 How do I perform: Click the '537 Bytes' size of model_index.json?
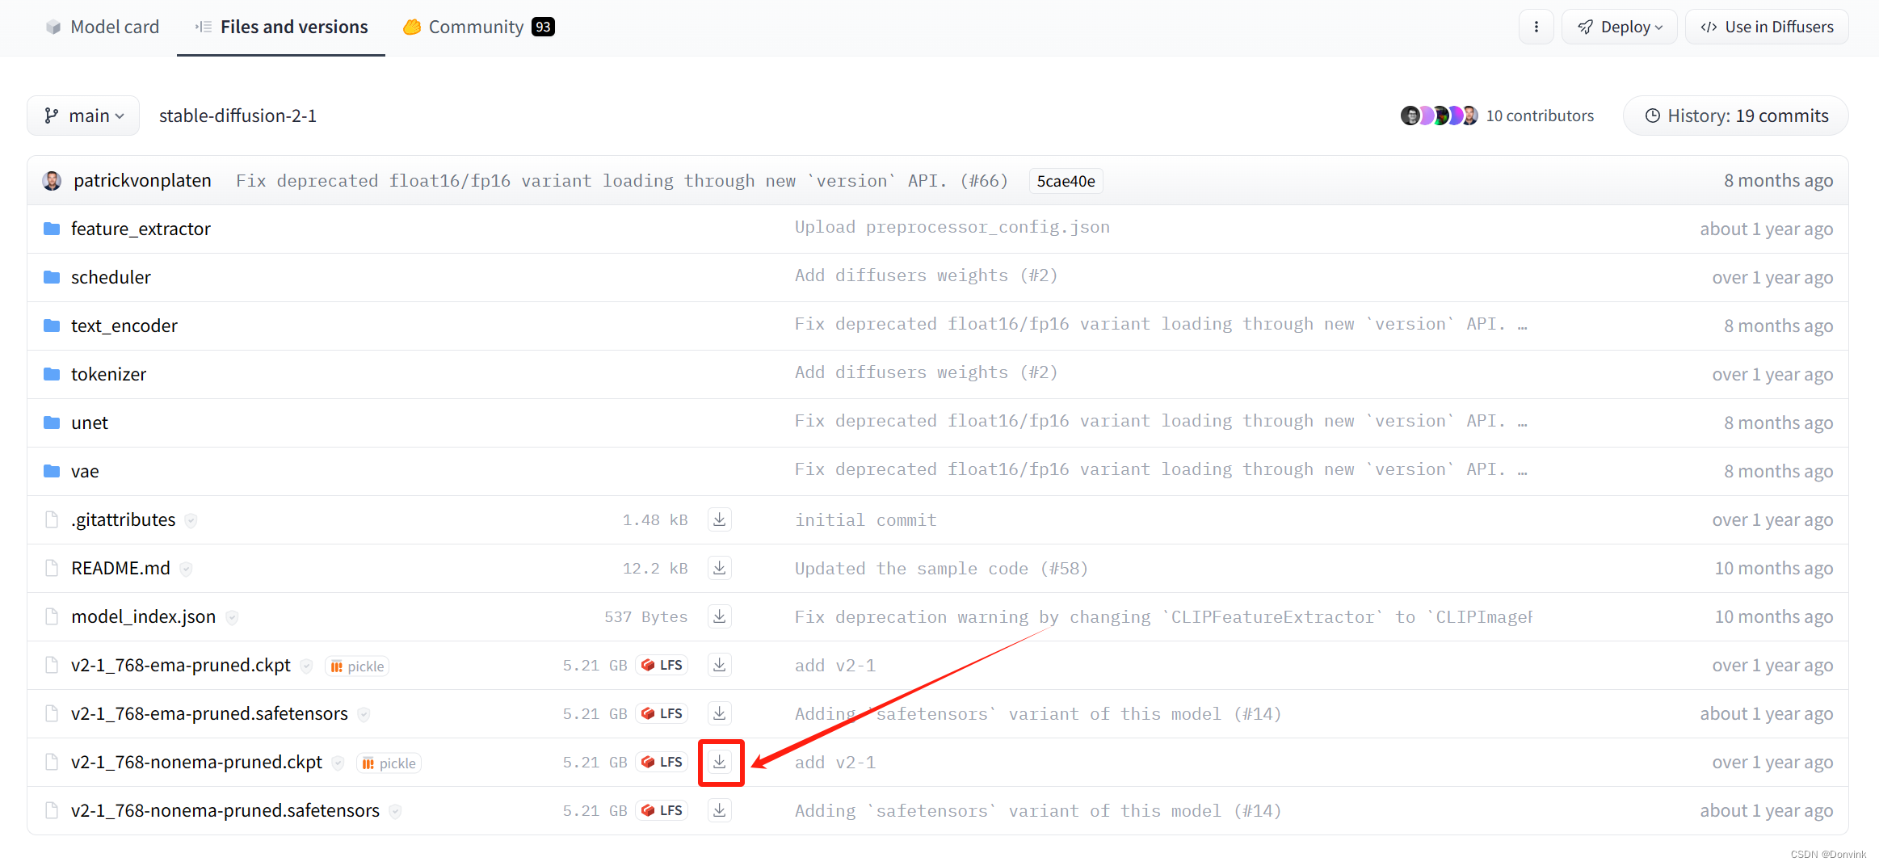click(x=646, y=617)
